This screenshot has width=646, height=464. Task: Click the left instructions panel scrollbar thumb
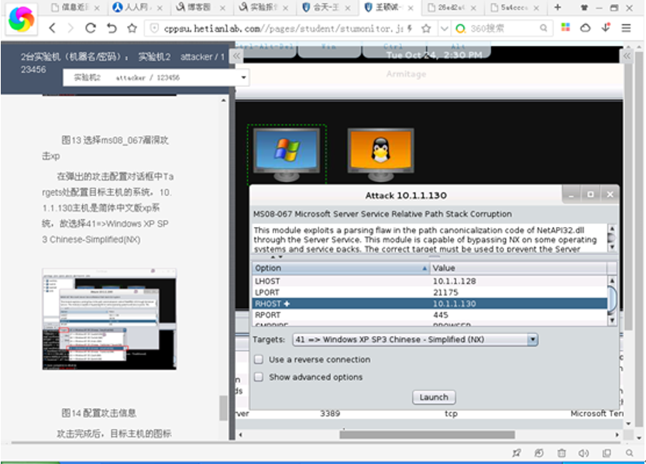click(x=223, y=407)
